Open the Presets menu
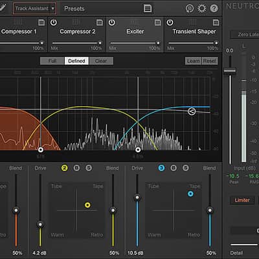The height and width of the screenshot is (259, 259). point(74,8)
